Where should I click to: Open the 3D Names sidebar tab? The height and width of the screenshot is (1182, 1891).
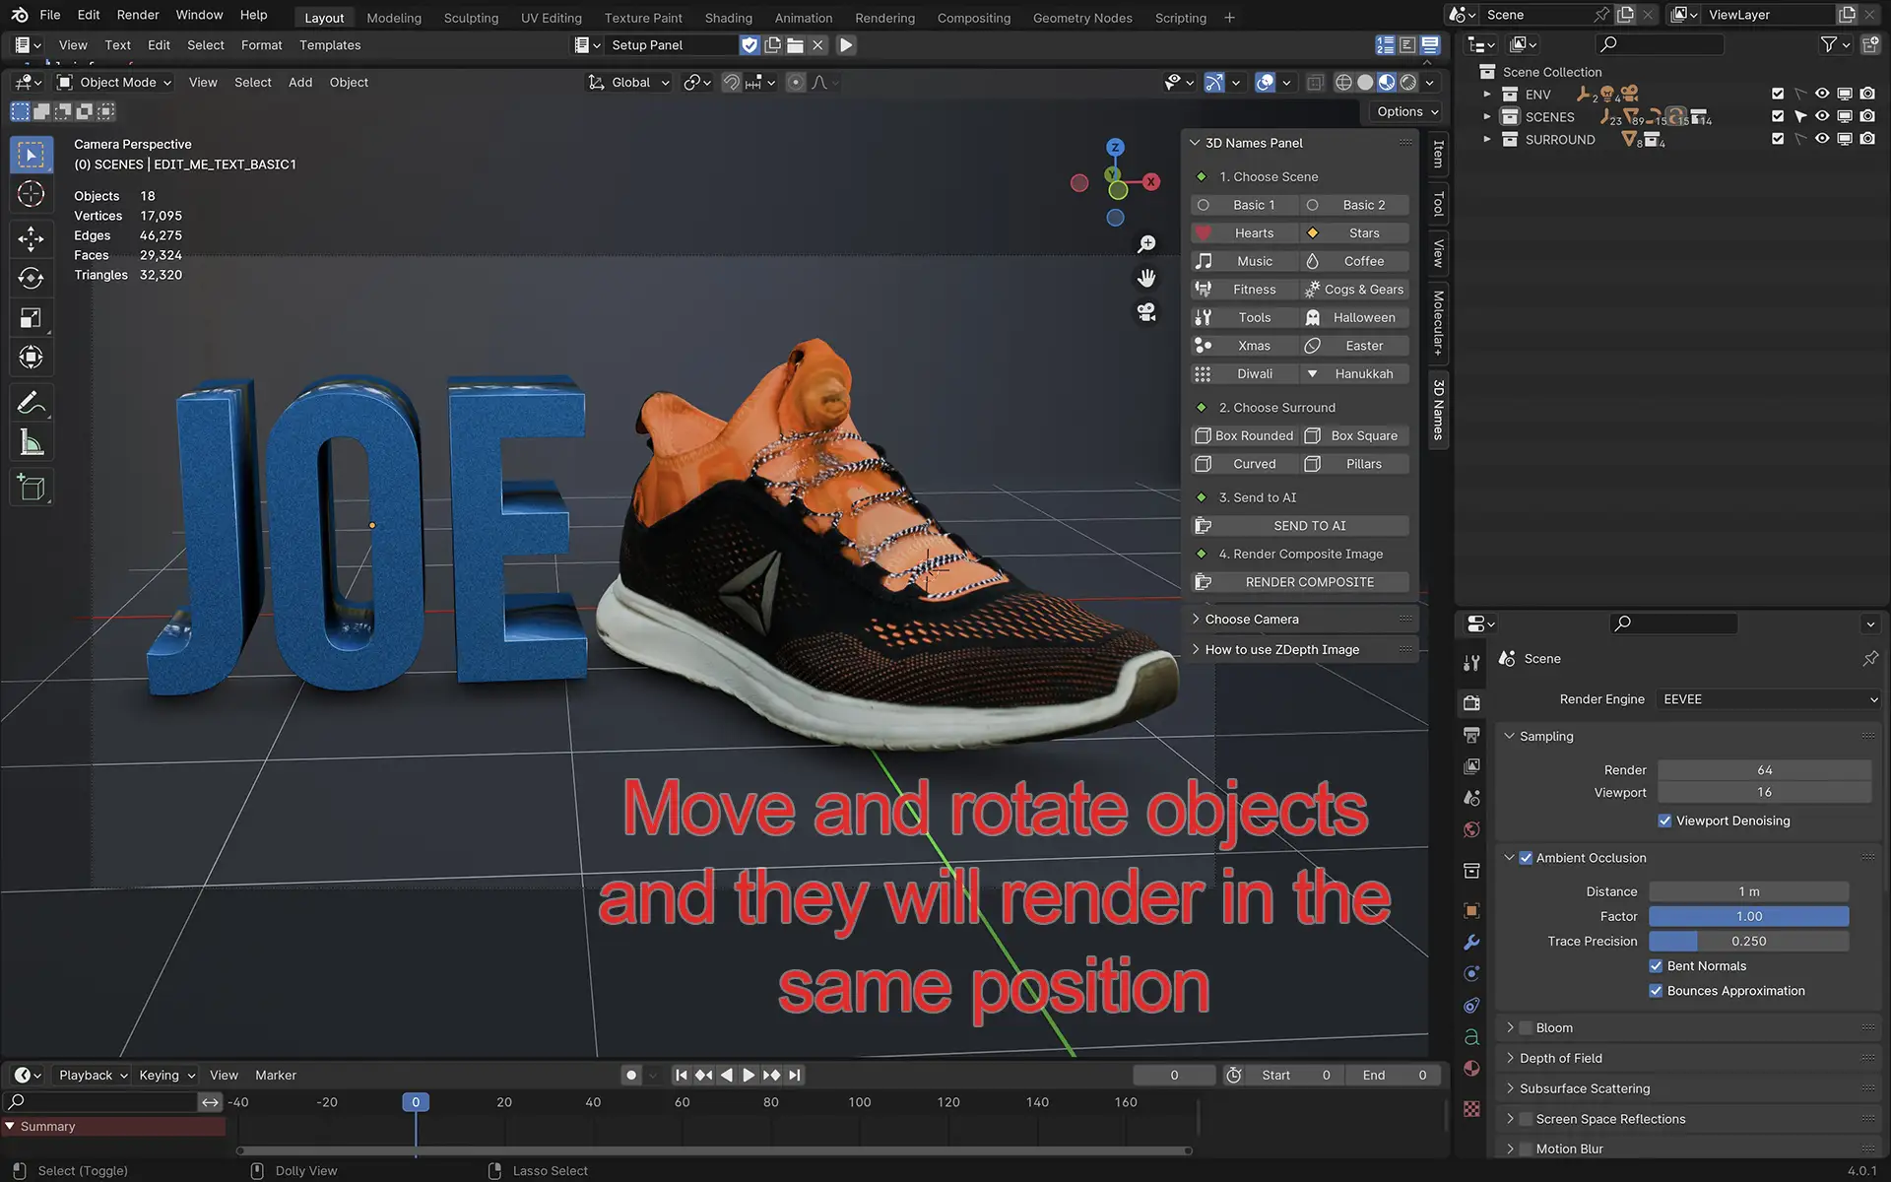1438,410
